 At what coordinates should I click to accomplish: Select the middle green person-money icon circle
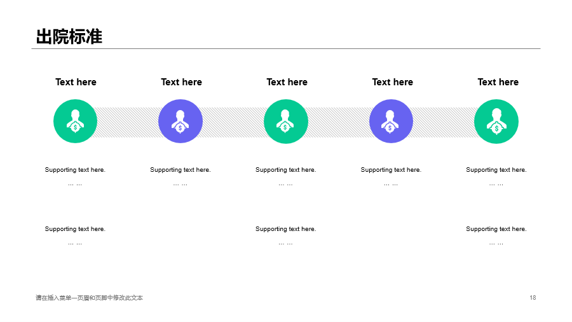tap(285, 121)
